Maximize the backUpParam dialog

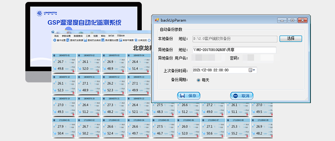click(x=292, y=20)
